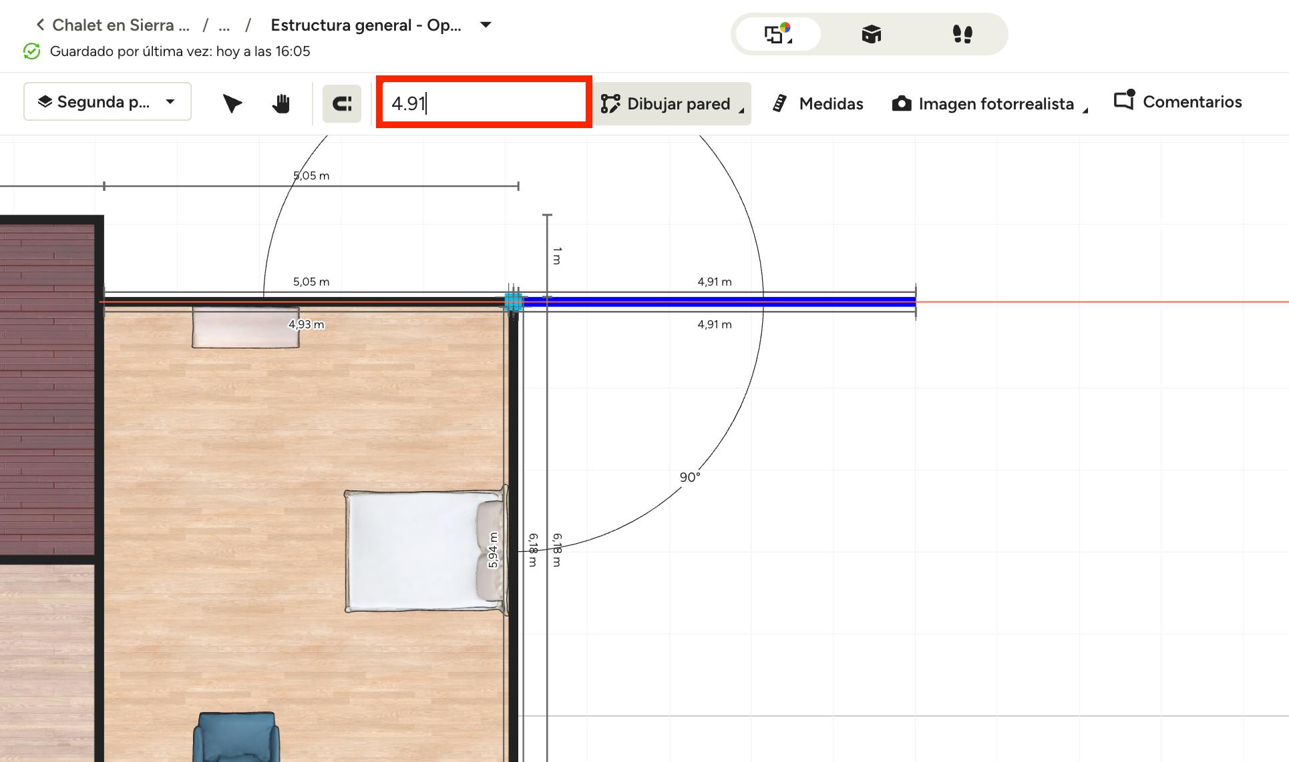
Task: Expand the Segunda planta floor dropdown
Action: point(108,101)
